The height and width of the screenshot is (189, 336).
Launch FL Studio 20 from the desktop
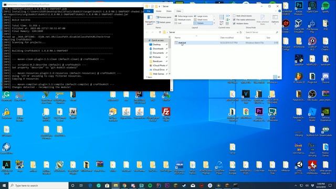pos(299,78)
